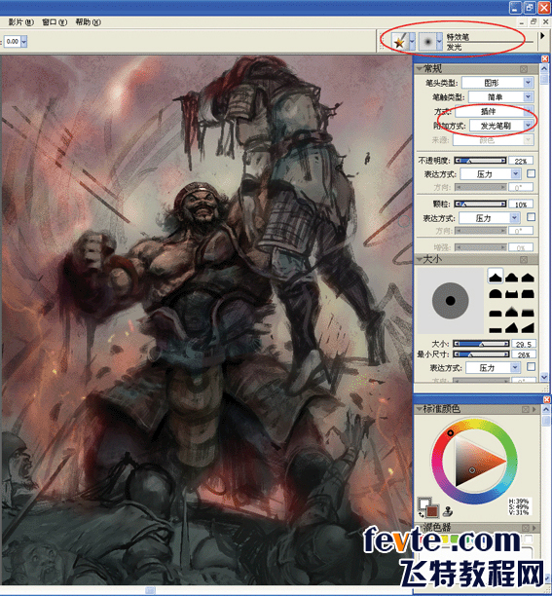Click the 大小 value input field

pyautogui.click(x=524, y=344)
